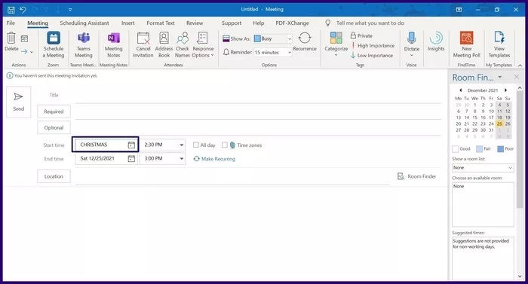The image size is (528, 284).
Task: Switch to the Review tab
Action: (x=195, y=23)
